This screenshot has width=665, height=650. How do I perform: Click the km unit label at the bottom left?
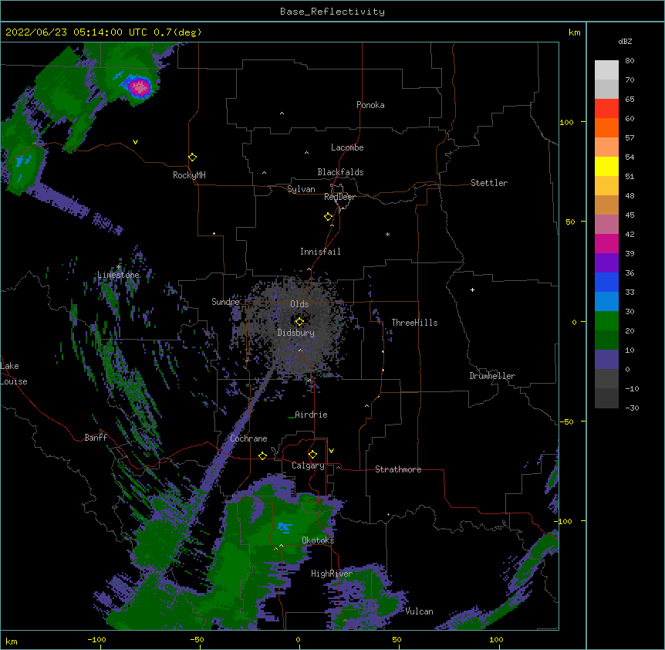click(x=12, y=642)
